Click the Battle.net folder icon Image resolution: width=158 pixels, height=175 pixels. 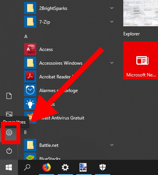coord(30,145)
